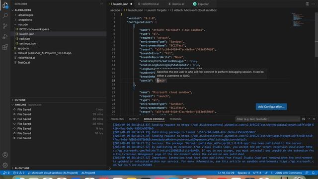Open the Accounts menu icon
This screenshot has width=318, height=179.
click(x=5, y=155)
